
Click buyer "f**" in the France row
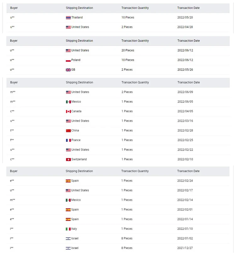[12, 140]
